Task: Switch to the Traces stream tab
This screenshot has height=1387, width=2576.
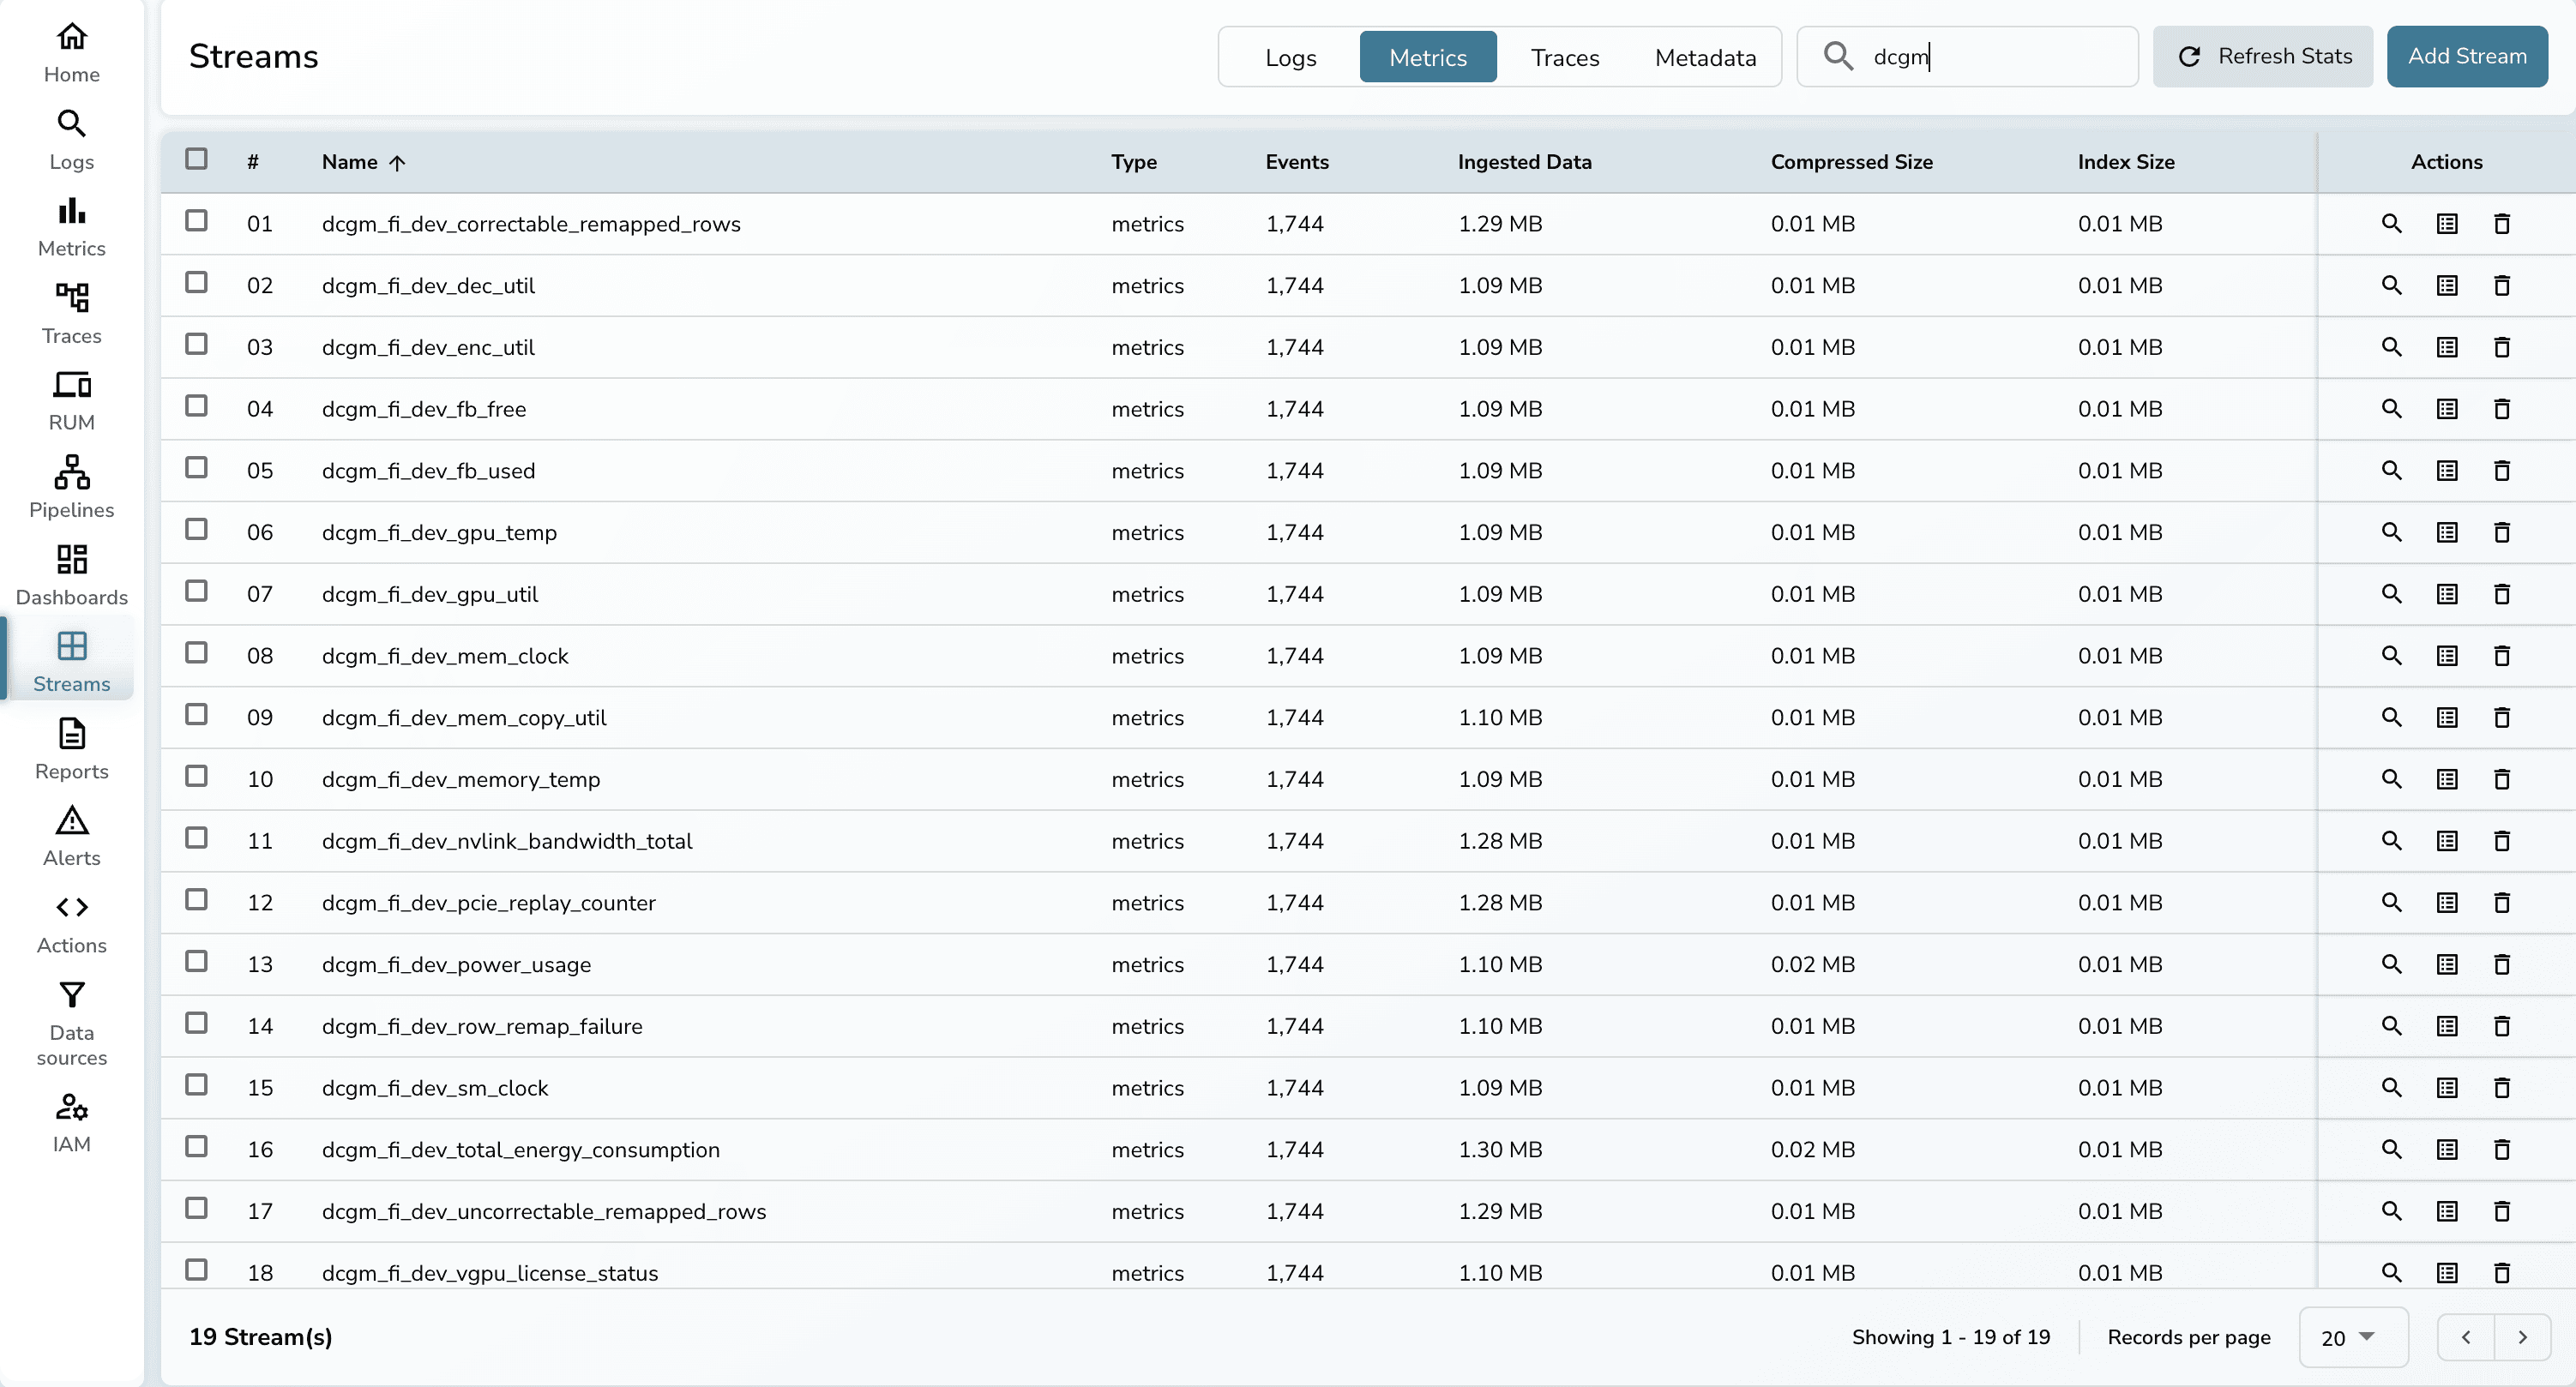Action: tap(1564, 57)
